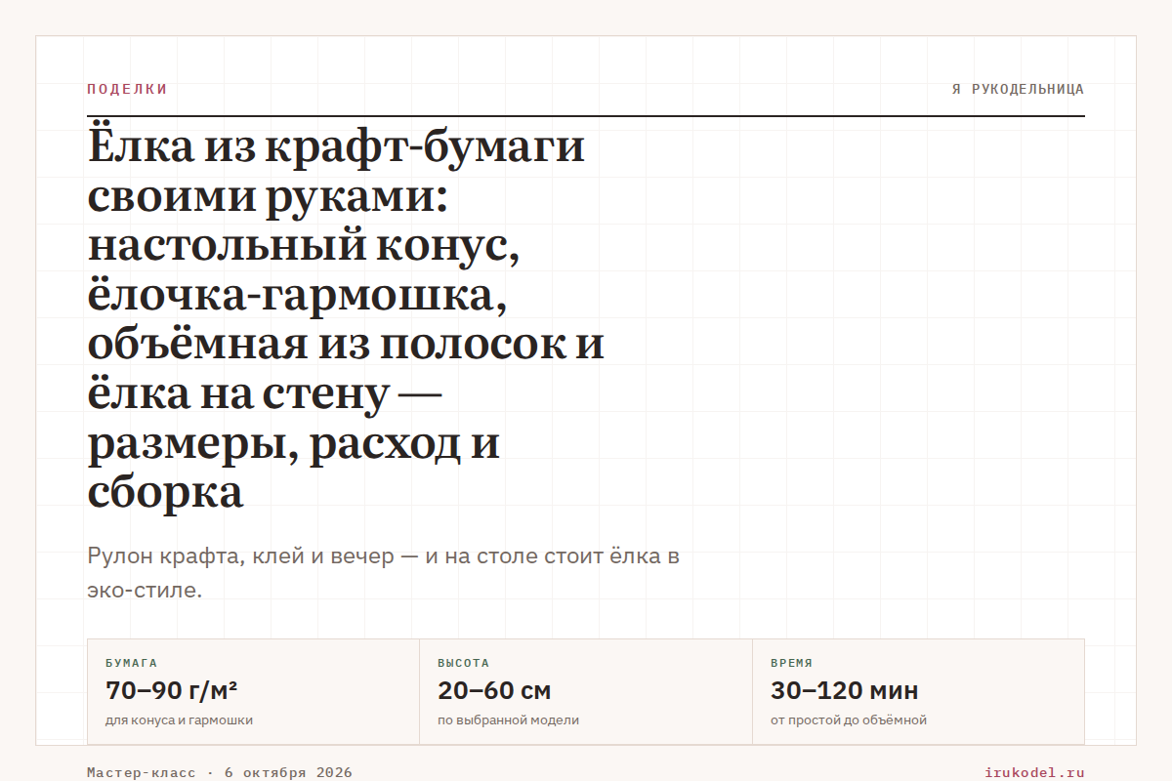
Task: Click the value 20–60 см
Action: (494, 691)
